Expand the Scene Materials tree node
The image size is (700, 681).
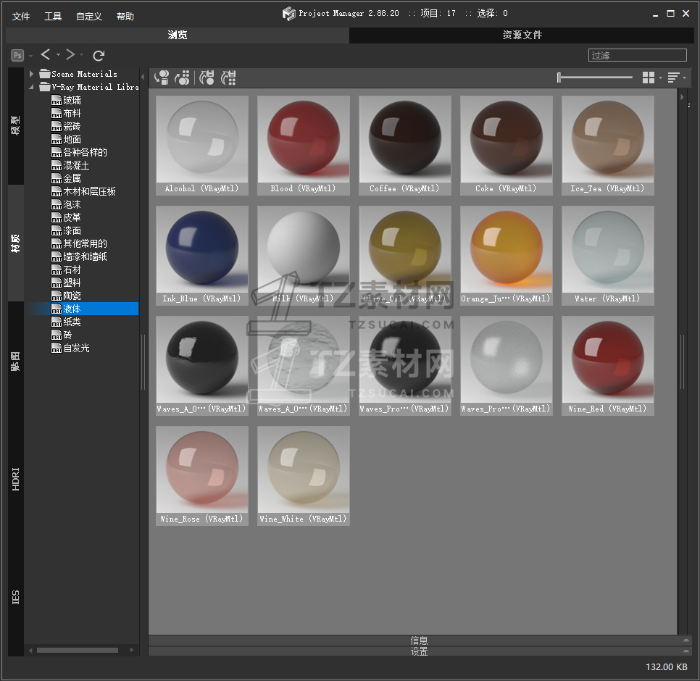32,74
